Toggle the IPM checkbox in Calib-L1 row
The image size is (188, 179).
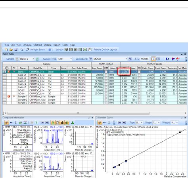click(x=106, y=75)
